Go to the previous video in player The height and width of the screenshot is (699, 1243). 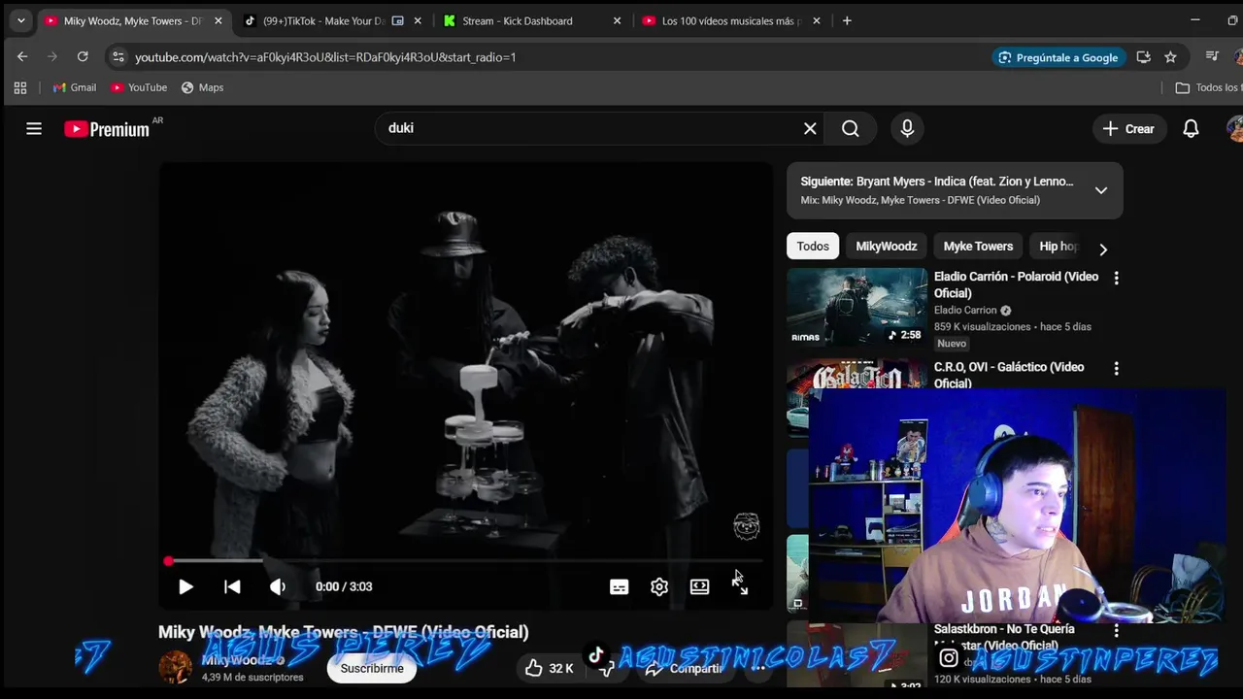[x=232, y=586]
